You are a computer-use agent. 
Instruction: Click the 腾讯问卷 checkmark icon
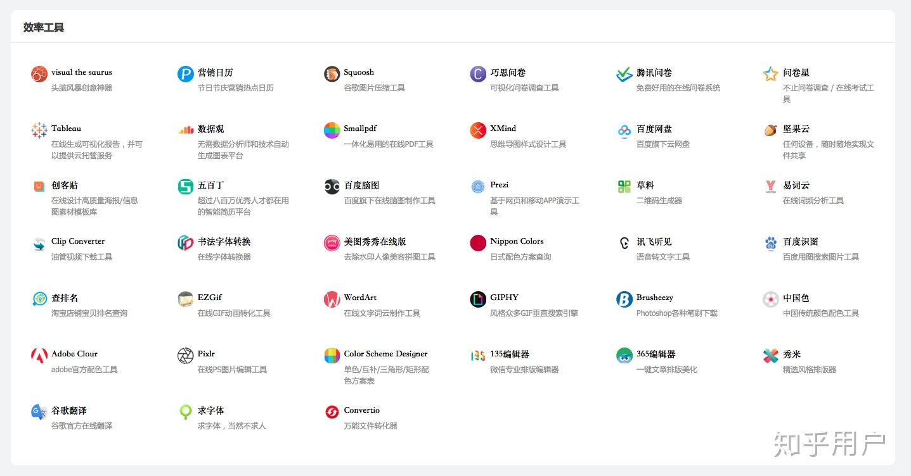coord(624,74)
